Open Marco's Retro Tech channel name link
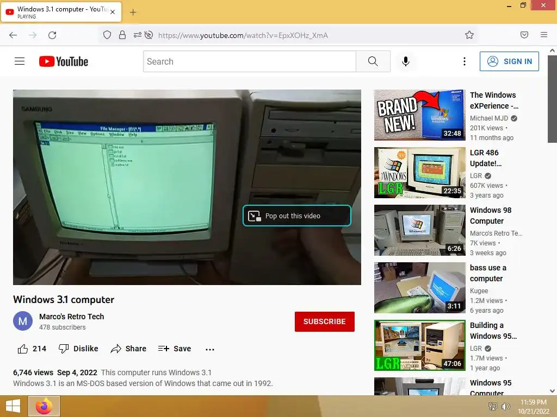 click(x=71, y=317)
